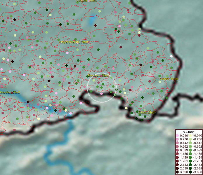Screen dimensions: 203x175
Task: Click the Cottbus, Stadt label at top
Action: [86, 1]
